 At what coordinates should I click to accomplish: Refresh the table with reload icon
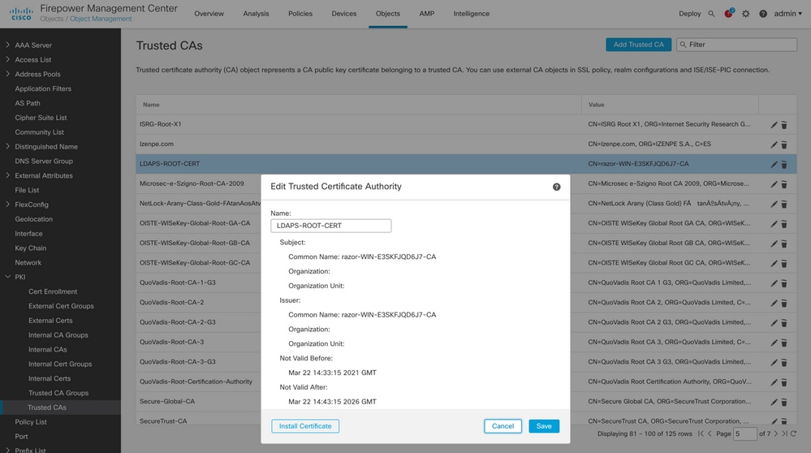click(793, 434)
